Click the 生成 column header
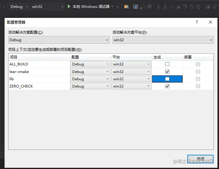This screenshot has height=169, width=219. click(167, 57)
